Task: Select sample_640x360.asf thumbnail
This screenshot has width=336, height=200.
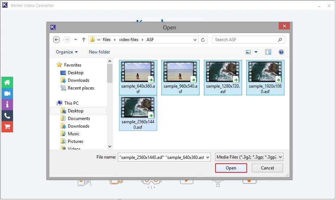Action: [x=138, y=77]
